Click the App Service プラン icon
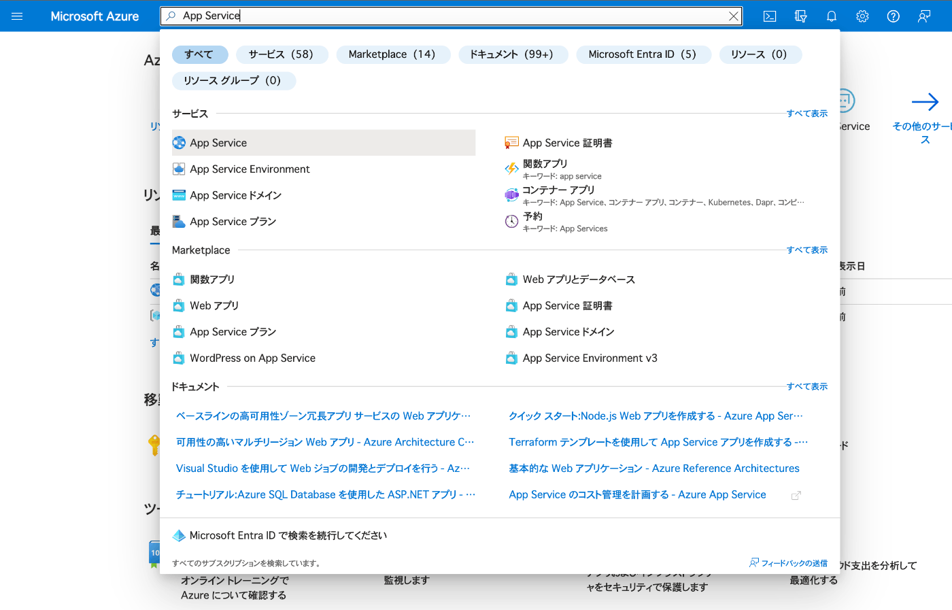Image resolution: width=952 pixels, height=610 pixels. [179, 222]
